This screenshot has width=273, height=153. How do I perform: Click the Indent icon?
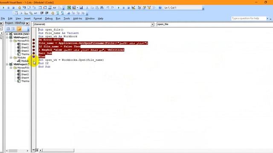42,13
